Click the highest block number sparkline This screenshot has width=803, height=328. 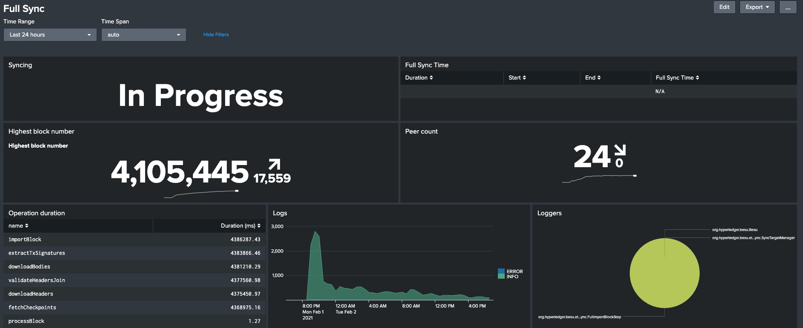pos(201,194)
